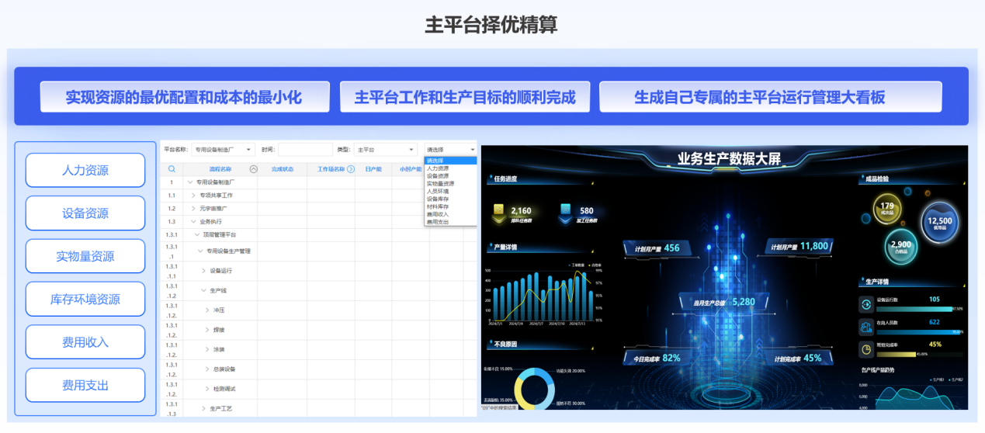Viewport: 985px width, 433px height.
Task: Click the 设备运行数 icon in 生产详情
Action: click(x=865, y=303)
